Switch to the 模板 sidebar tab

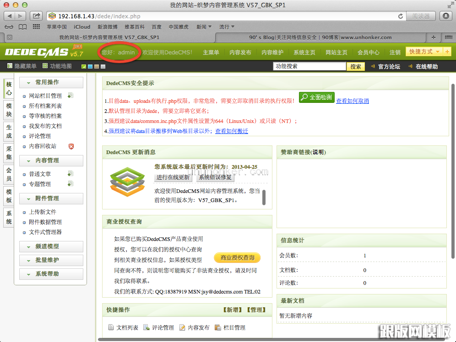coord(9,196)
